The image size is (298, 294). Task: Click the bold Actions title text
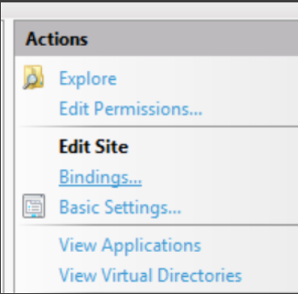(x=57, y=40)
